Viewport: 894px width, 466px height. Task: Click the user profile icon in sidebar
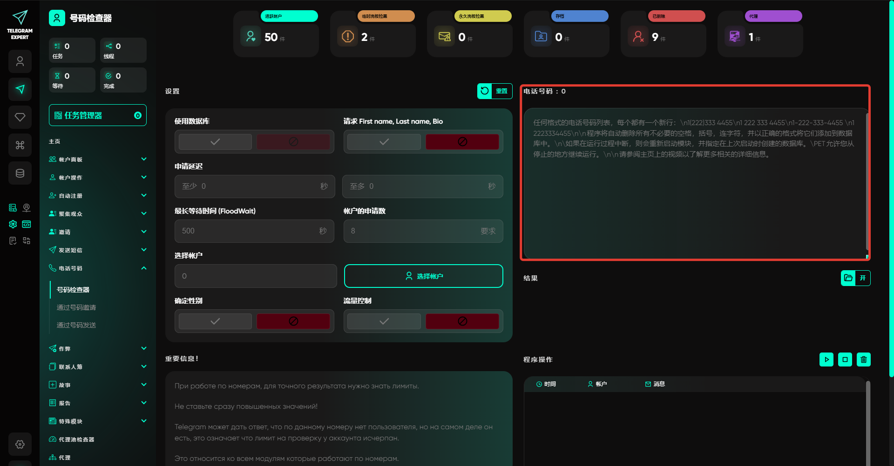pyautogui.click(x=20, y=61)
